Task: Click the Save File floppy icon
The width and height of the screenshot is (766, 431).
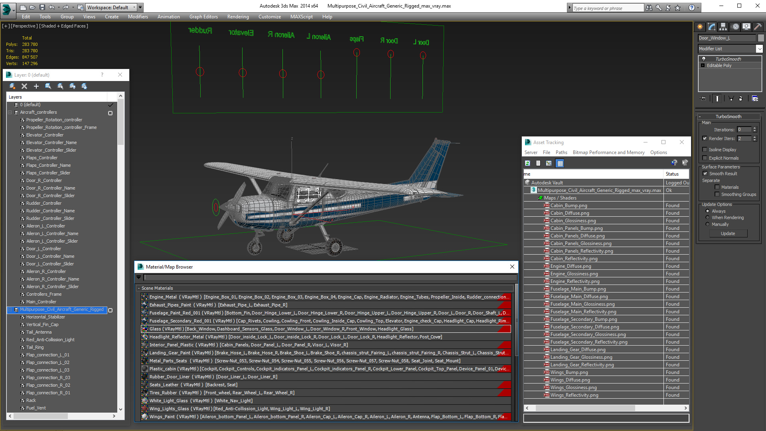Action: [x=42, y=7]
